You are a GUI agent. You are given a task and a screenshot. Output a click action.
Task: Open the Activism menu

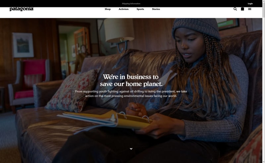[x=124, y=9]
